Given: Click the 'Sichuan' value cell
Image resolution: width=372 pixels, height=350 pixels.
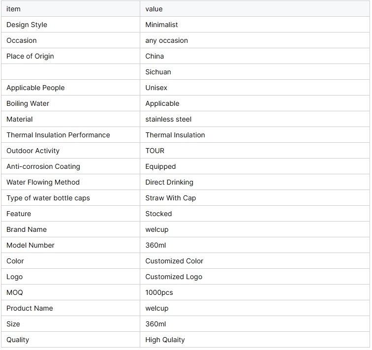Looking at the screenshot, I should 255,72.
